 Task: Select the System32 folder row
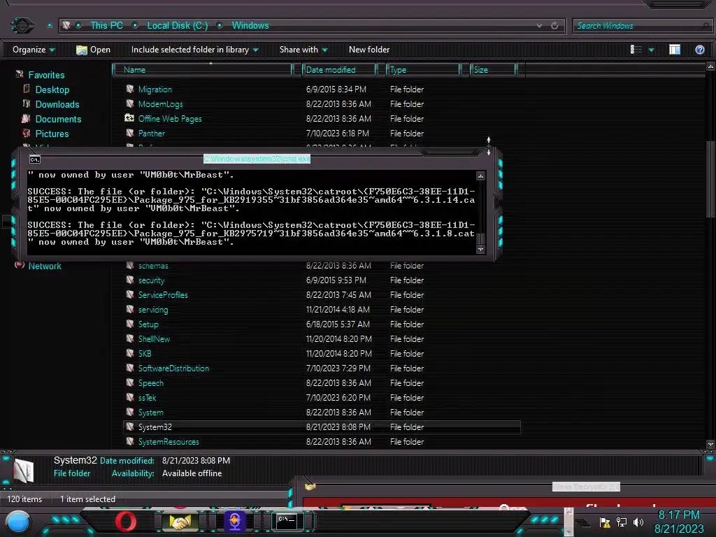tap(322, 427)
